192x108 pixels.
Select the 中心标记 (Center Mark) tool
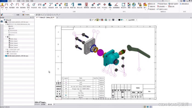[x=105, y=6]
